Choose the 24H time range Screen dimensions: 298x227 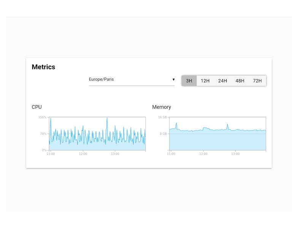click(x=222, y=81)
